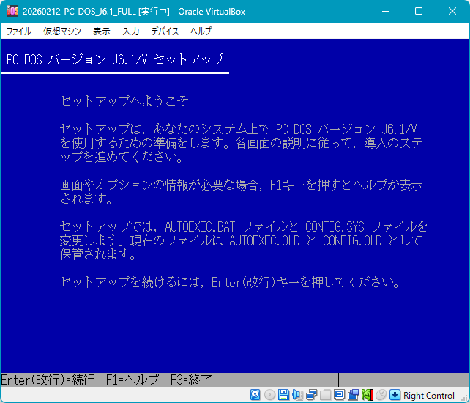Click the keyboard capture arrow icon

pyautogui.click(x=395, y=395)
